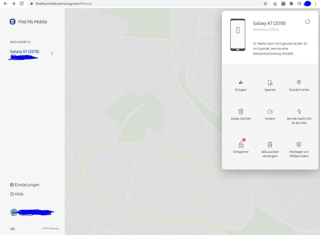Screen dimensions: 320x235
Task: Open the three-dot menu next to Galaxy A7
Action: pyautogui.click(x=52, y=53)
